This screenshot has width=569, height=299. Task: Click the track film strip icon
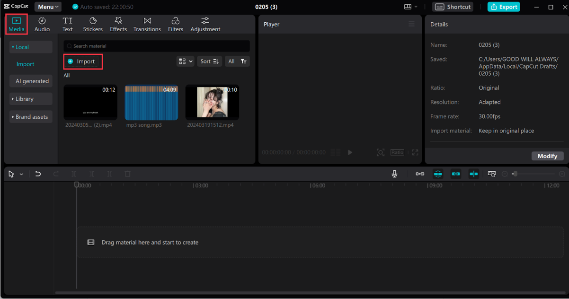[91, 242]
